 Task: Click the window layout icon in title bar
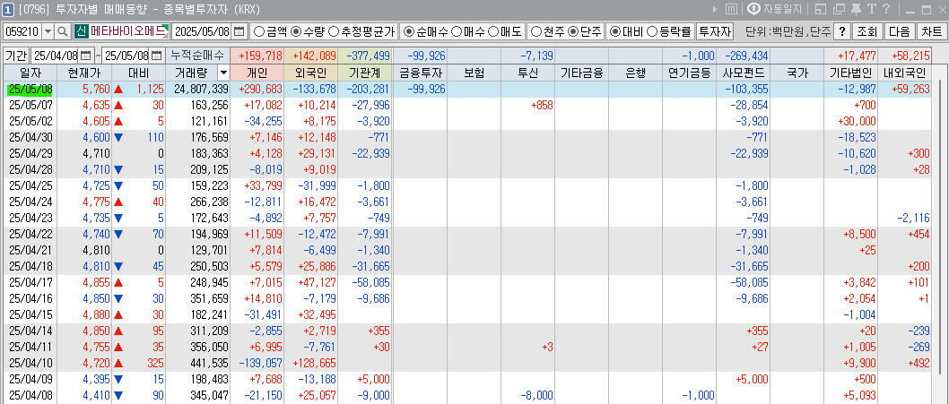click(x=821, y=9)
